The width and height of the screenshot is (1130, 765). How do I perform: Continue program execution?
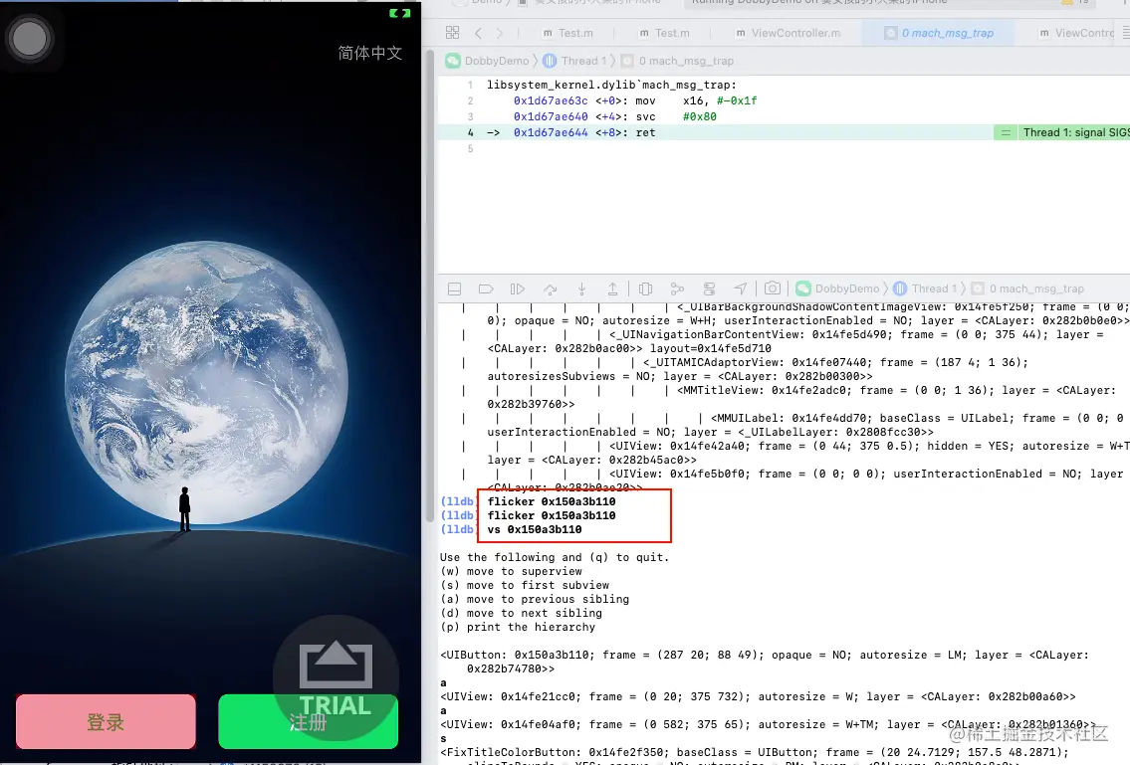pos(518,288)
